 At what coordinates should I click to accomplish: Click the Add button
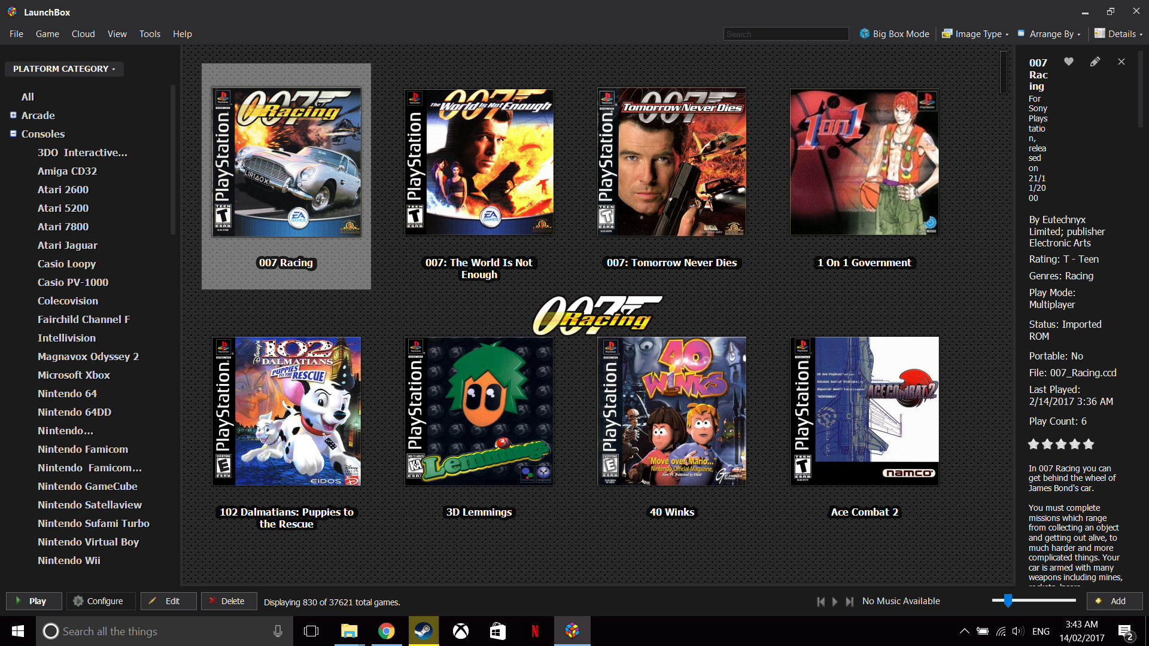(x=1115, y=601)
